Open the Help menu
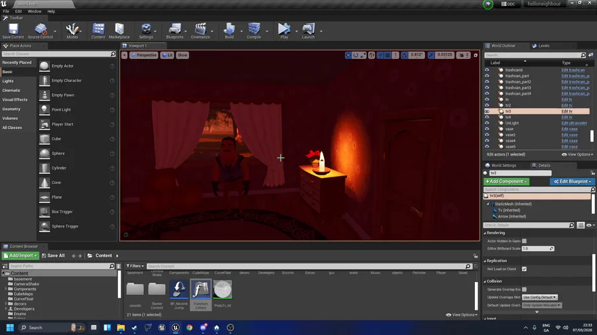This screenshot has height=335, width=597. (51, 11)
